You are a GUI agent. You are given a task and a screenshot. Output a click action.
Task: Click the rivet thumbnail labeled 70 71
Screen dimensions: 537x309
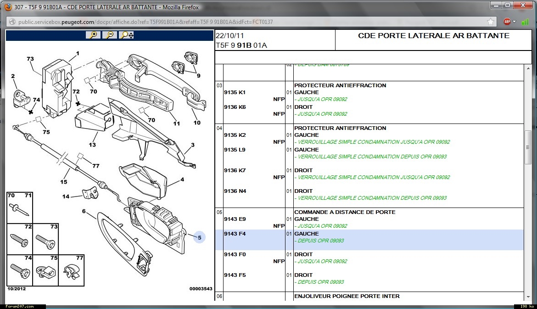tap(19, 207)
